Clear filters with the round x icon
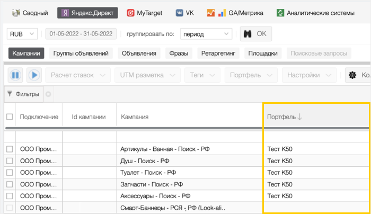This screenshot has height=214, width=371. pos(48,95)
